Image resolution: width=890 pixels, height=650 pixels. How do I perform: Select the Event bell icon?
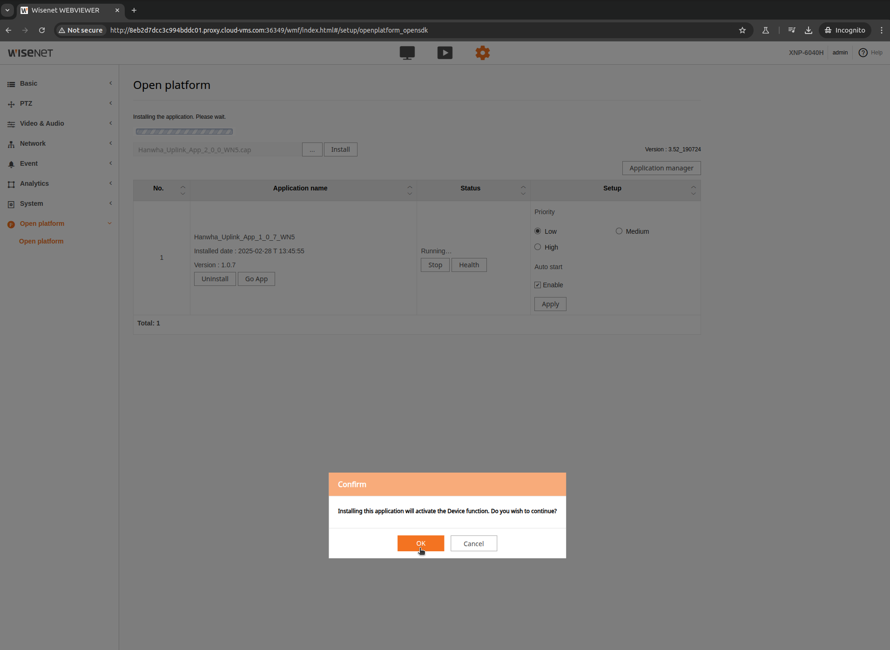(x=11, y=163)
